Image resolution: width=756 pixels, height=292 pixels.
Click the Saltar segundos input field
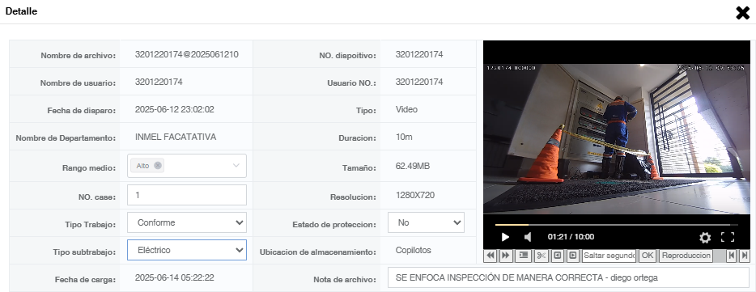pos(609,256)
